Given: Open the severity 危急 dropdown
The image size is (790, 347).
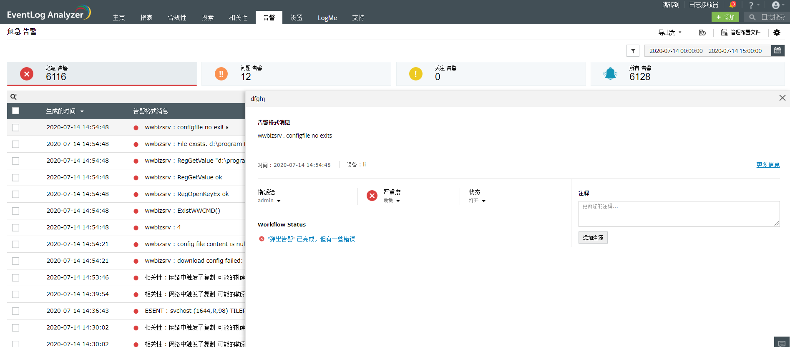Looking at the screenshot, I should [x=391, y=201].
